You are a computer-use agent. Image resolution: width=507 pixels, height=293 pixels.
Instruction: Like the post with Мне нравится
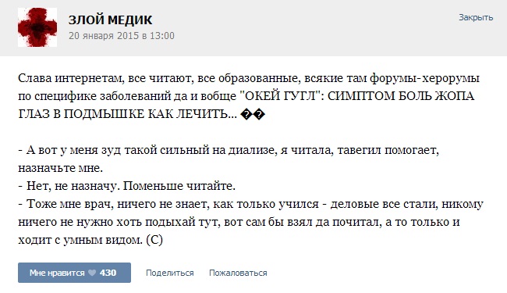[x=74, y=273]
